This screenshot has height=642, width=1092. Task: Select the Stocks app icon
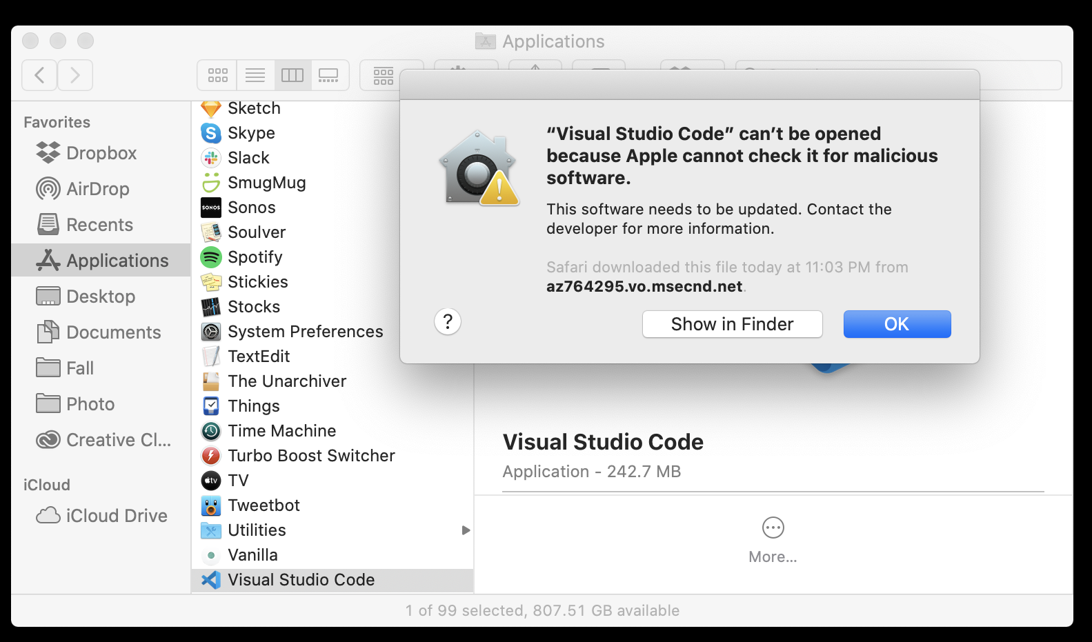pyautogui.click(x=211, y=307)
